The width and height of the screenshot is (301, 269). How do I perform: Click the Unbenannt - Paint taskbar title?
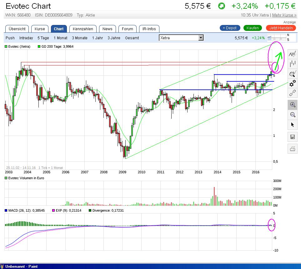tap(22, 266)
